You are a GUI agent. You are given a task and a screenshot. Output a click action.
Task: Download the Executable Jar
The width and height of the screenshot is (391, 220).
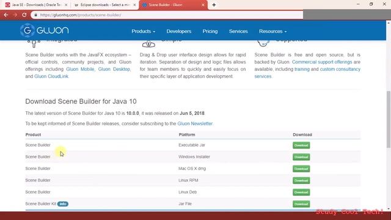(x=301, y=145)
